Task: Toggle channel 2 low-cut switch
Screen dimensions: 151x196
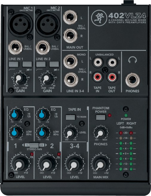Action: point(41,64)
